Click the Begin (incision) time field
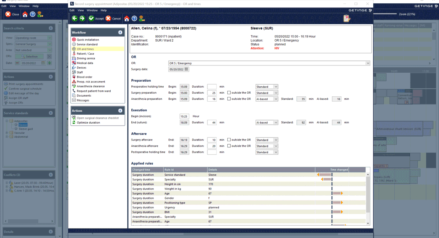 tap(184, 116)
